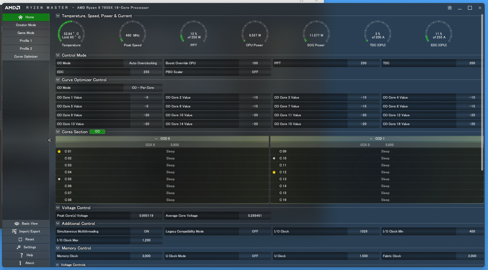488x270 pixels.
Task: Maximize the Ryzen Master window
Action: coord(470,8)
